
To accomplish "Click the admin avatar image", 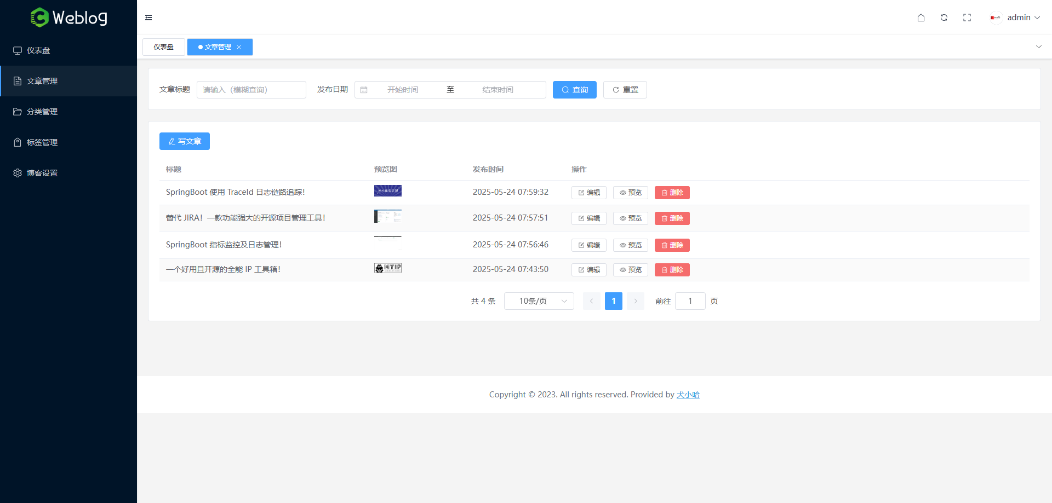I will (x=996, y=18).
